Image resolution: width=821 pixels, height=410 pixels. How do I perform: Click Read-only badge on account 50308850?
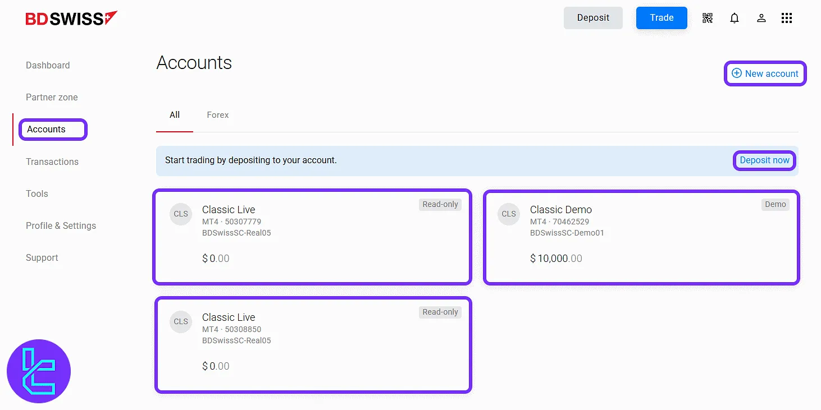coord(440,312)
